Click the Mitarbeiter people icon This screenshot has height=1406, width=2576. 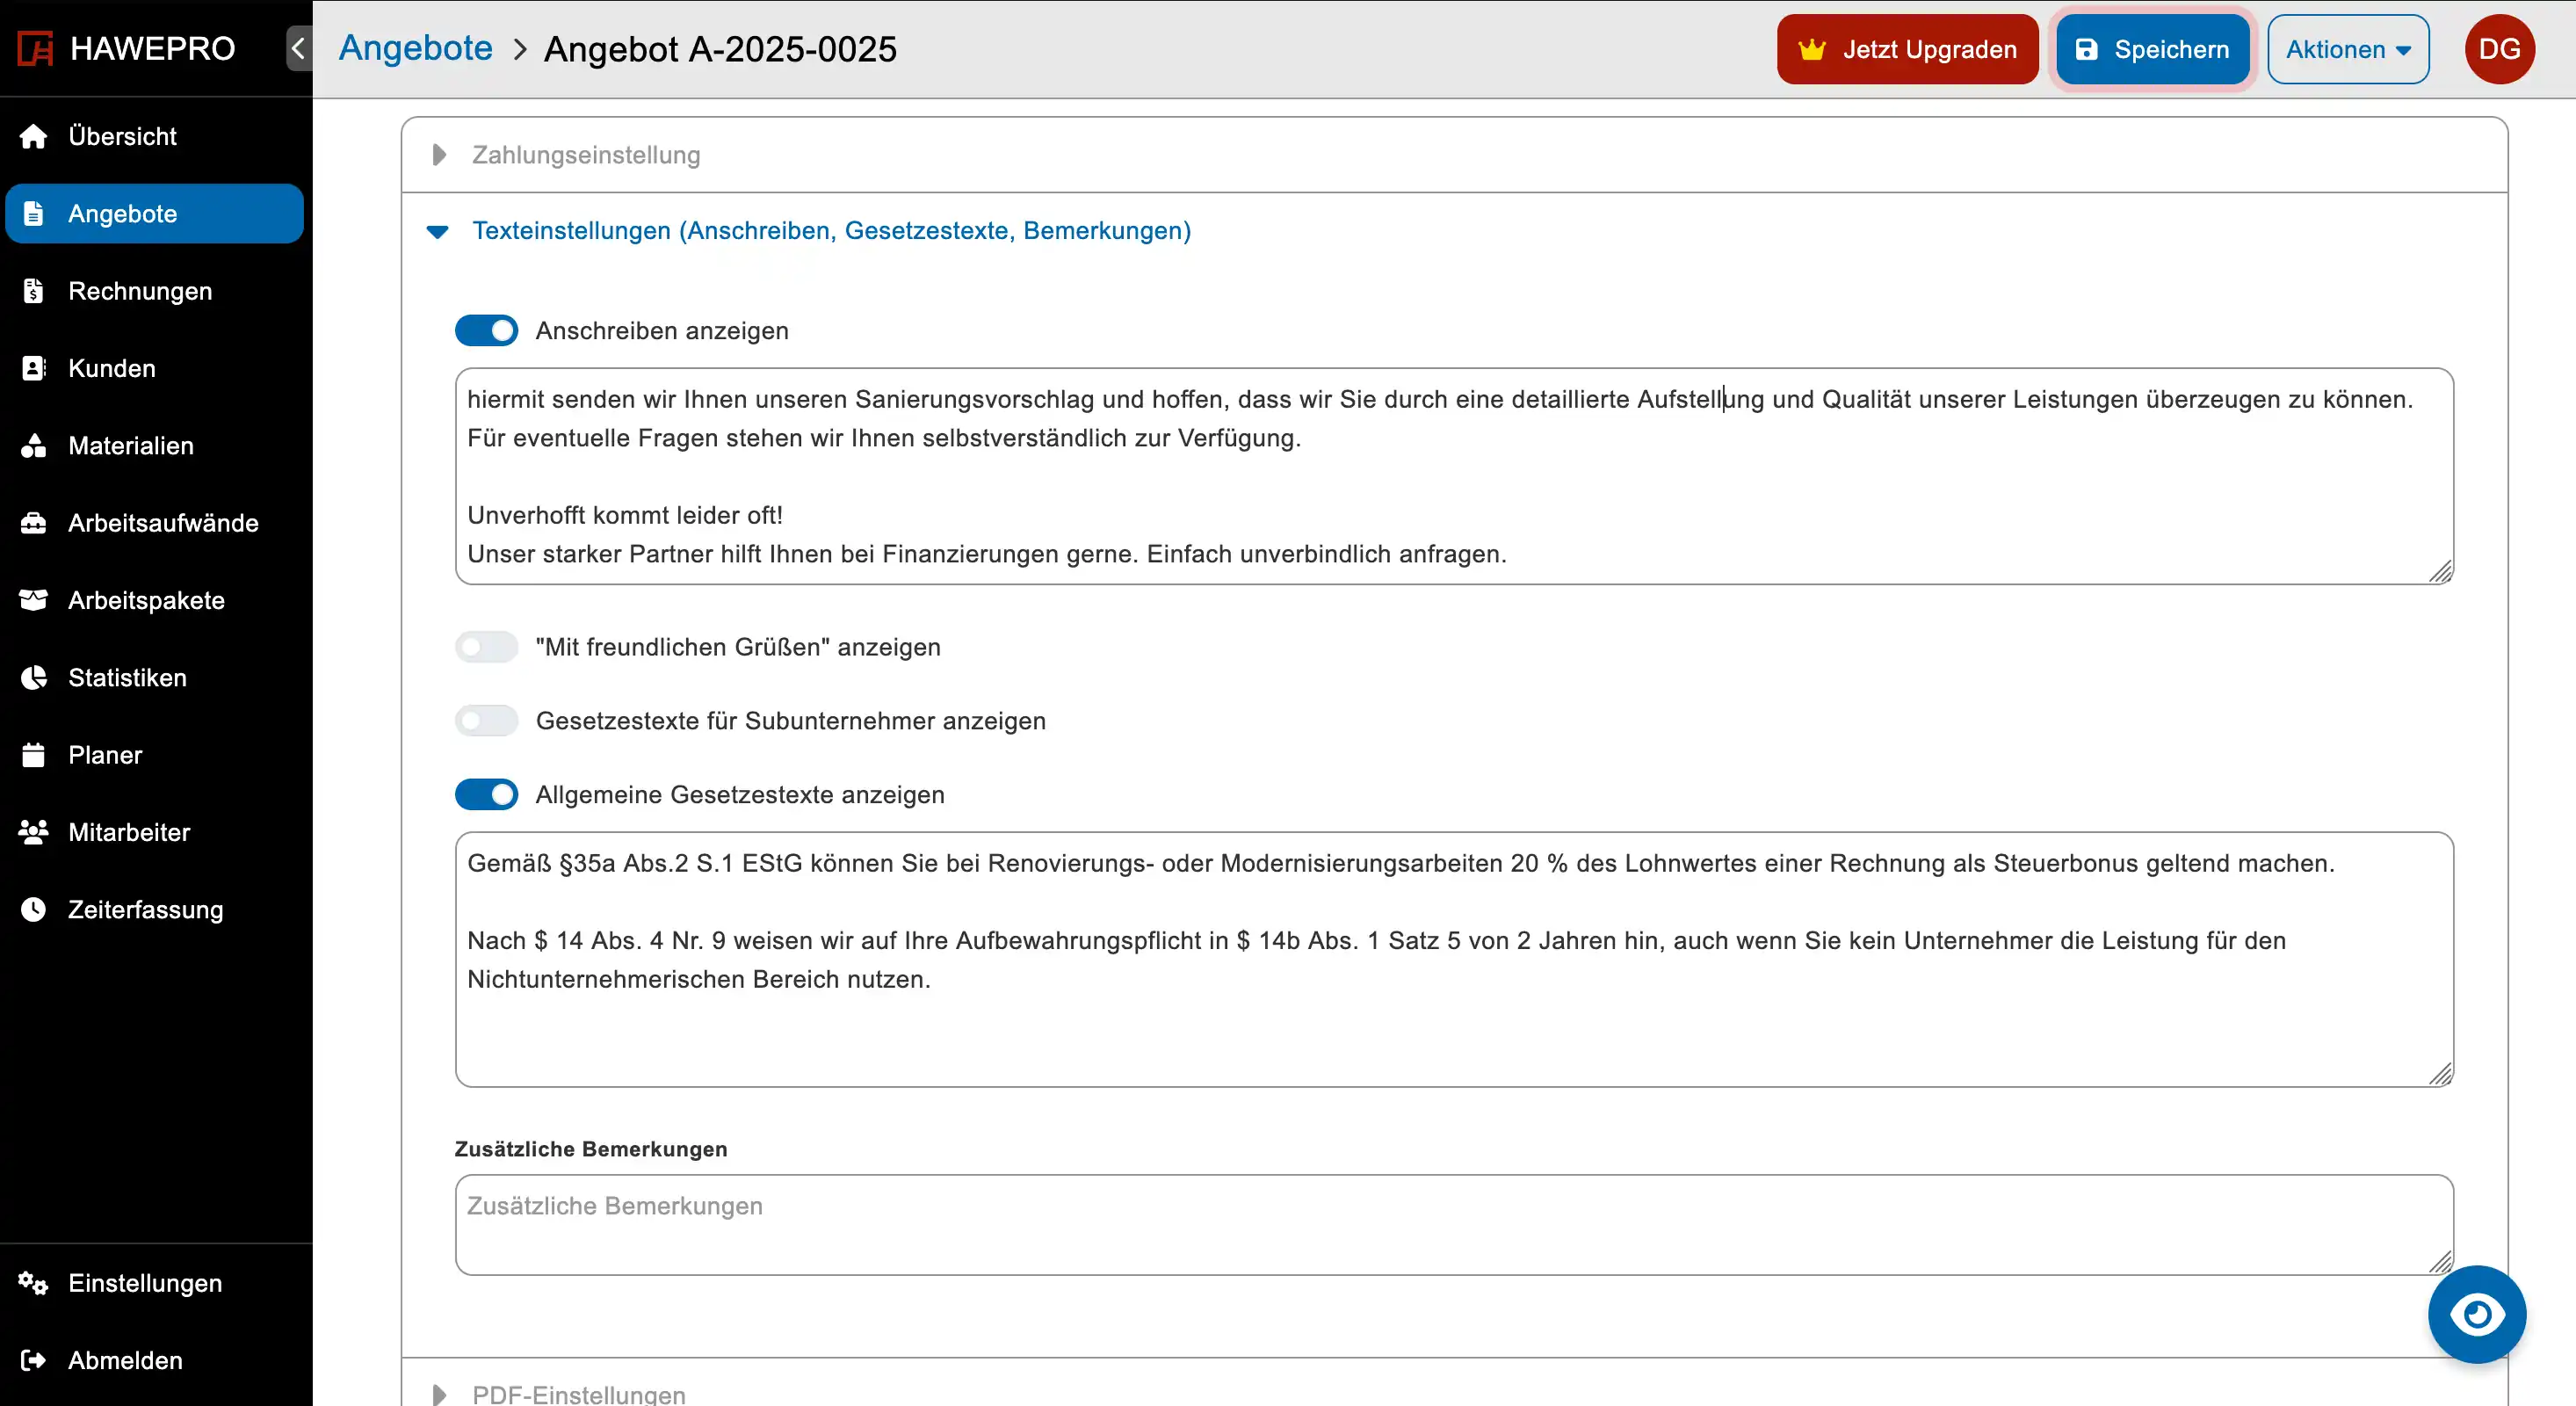pyautogui.click(x=33, y=832)
